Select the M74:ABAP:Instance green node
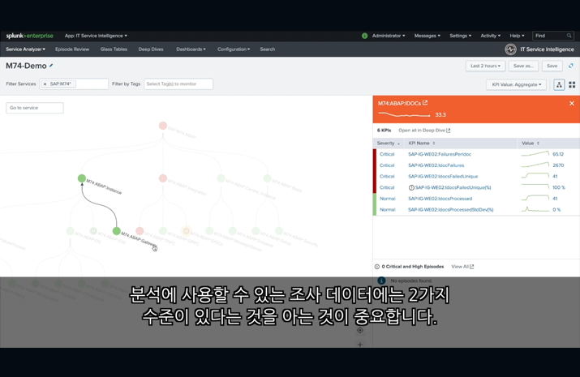The width and height of the screenshot is (580, 377). pyautogui.click(x=82, y=178)
